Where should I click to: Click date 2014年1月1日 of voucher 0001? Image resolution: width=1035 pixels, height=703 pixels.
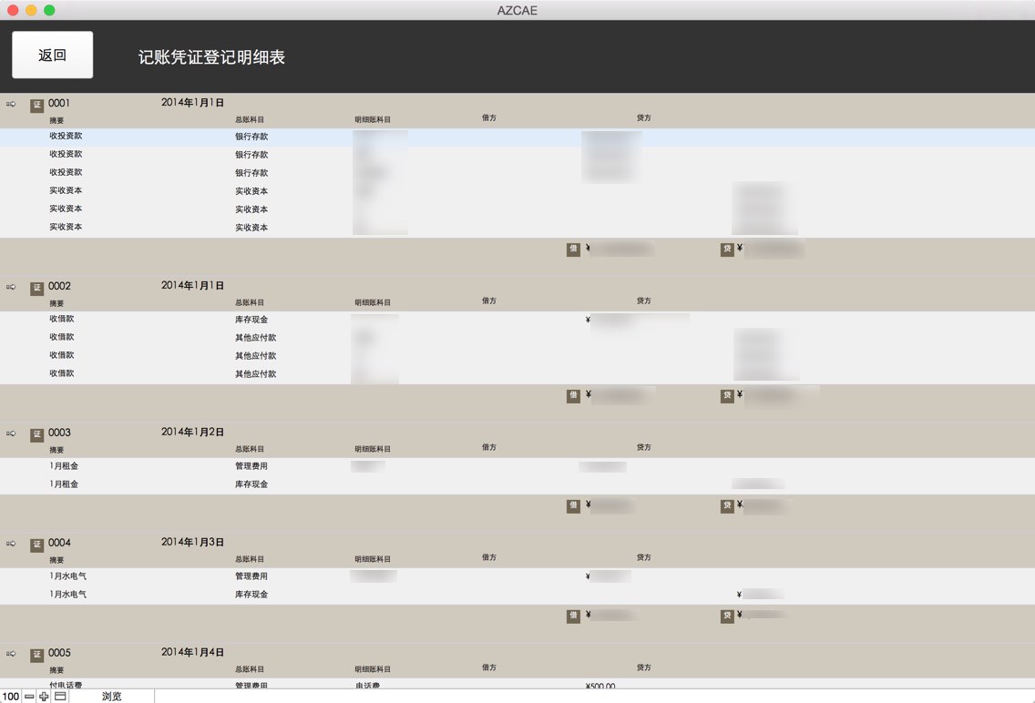tap(192, 103)
